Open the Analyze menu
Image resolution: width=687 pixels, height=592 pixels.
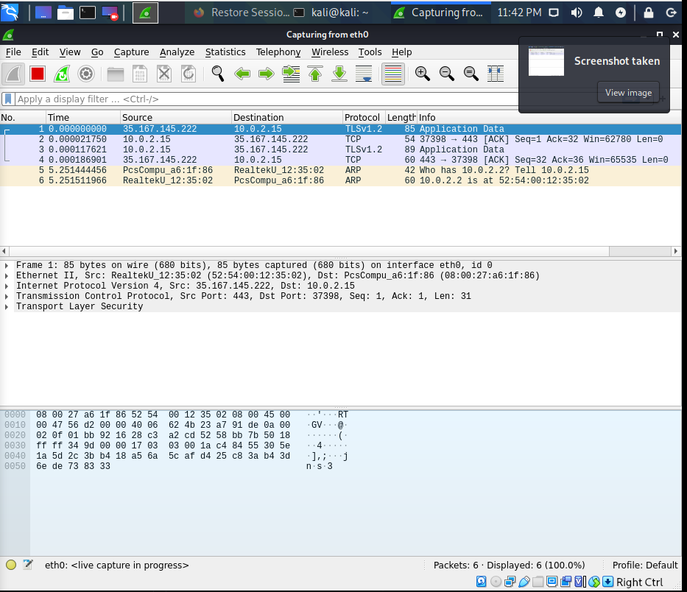[x=177, y=52]
